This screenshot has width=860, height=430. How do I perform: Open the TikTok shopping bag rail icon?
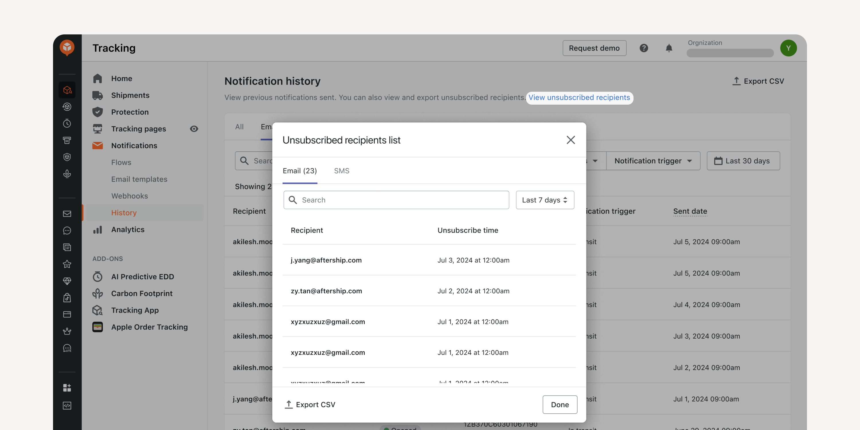[67, 298]
